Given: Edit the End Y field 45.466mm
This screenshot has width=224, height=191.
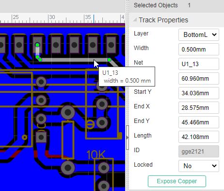Looking at the screenshot, I should (199, 122).
